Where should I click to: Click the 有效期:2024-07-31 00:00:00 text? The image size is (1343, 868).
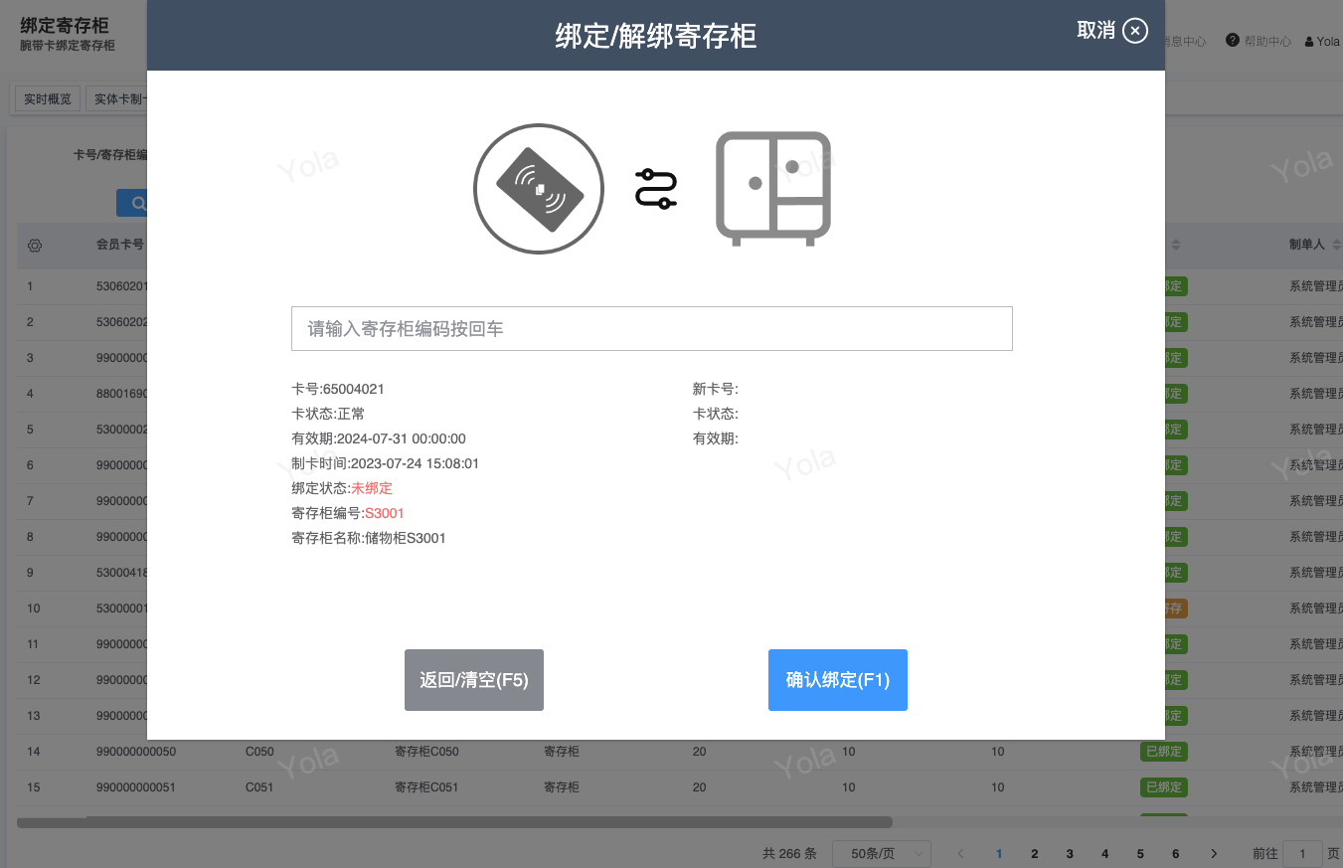(379, 438)
